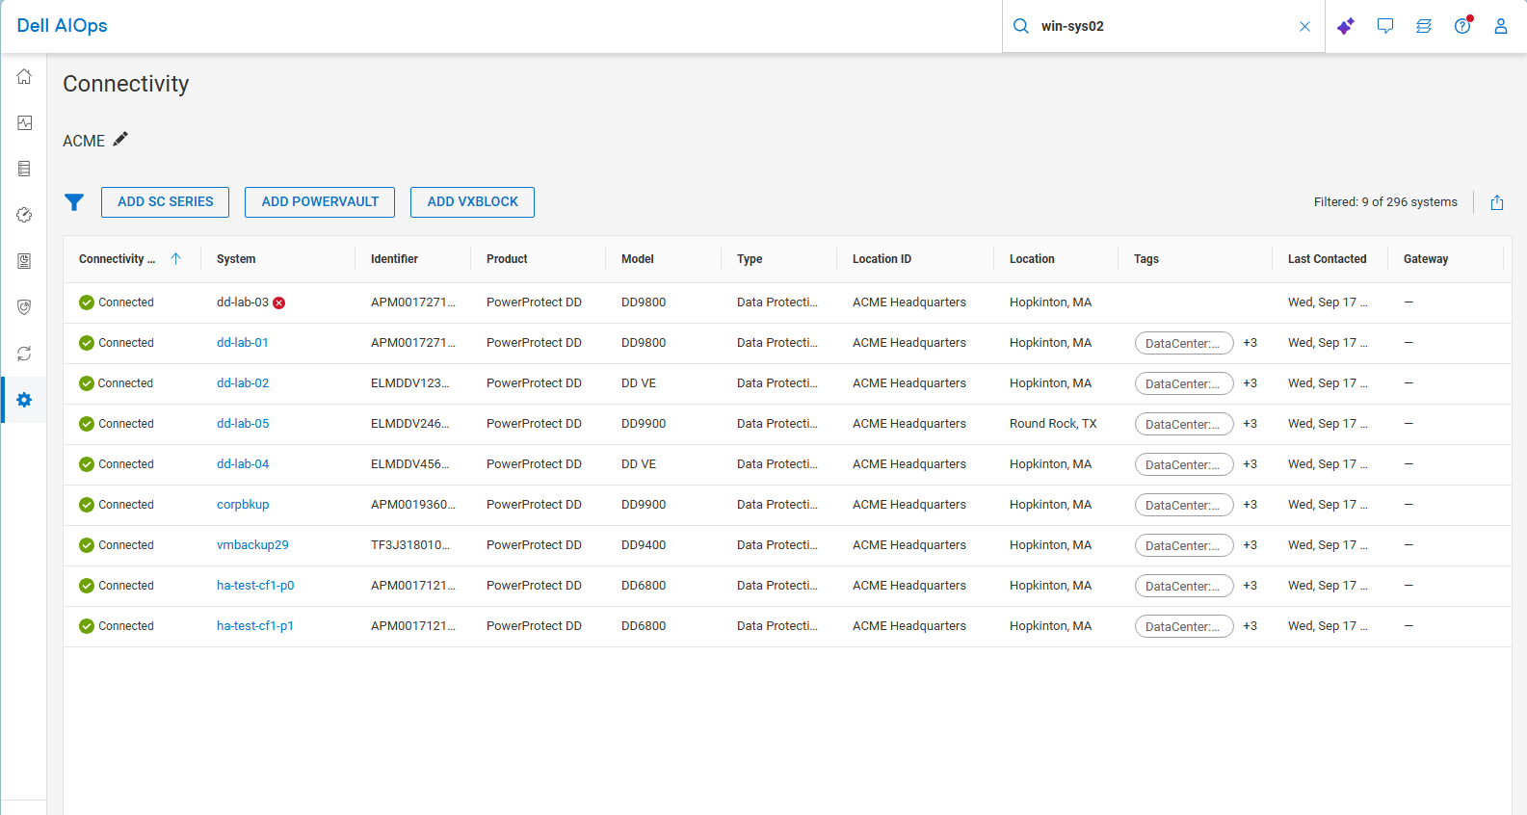
Task: Open the performance gauge sidebar icon
Action: (x=24, y=215)
